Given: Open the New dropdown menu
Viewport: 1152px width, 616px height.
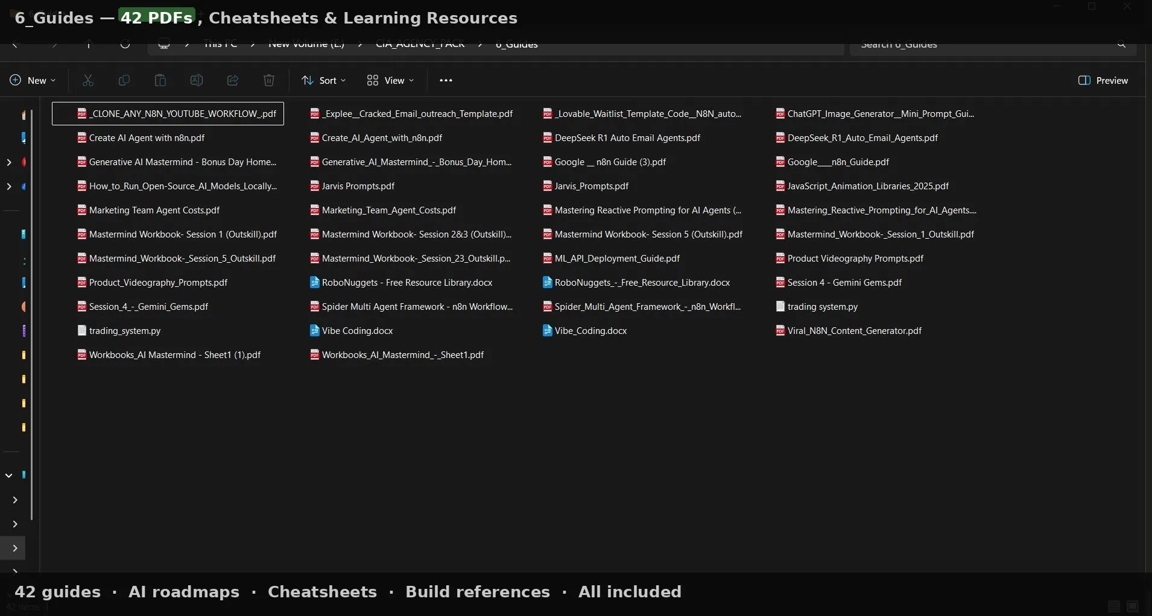Looking at the screenshot, I should [33, 80].
